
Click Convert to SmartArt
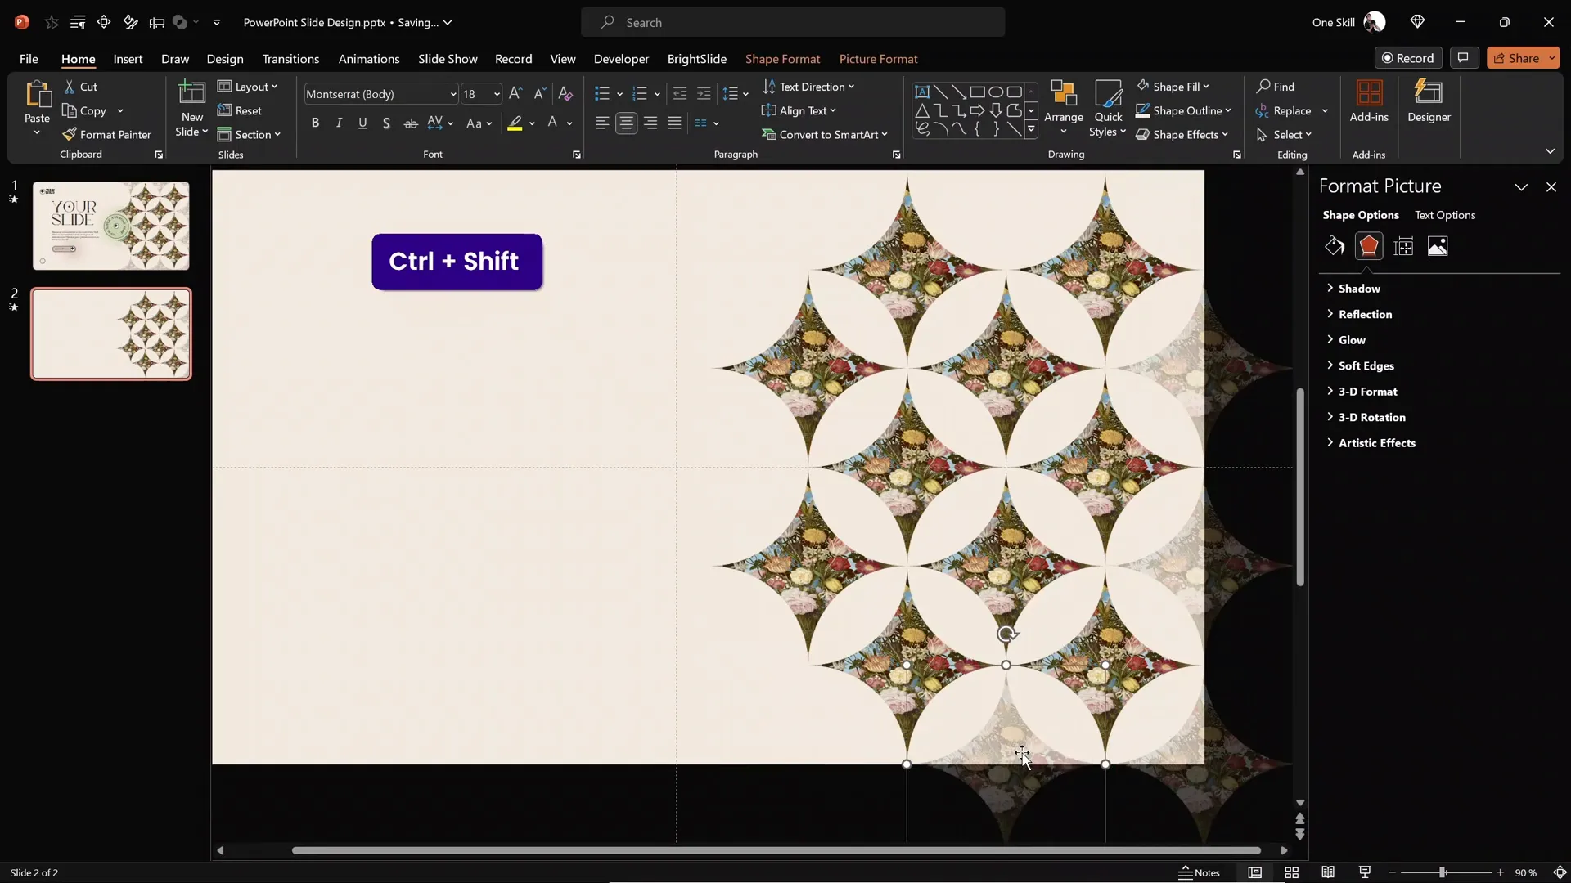[x=824, y=135]
